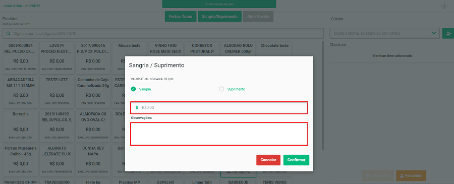Screen dimensions: 454x184
Task: Click the product list vertical scrollbar
Action: tap(323, 95)
